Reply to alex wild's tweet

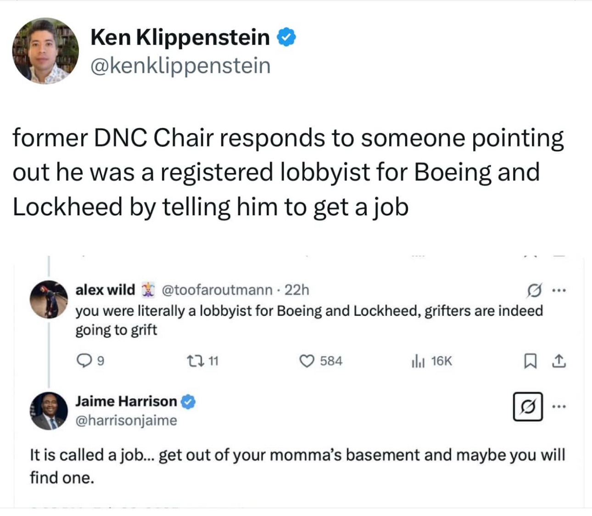(84, 361)
